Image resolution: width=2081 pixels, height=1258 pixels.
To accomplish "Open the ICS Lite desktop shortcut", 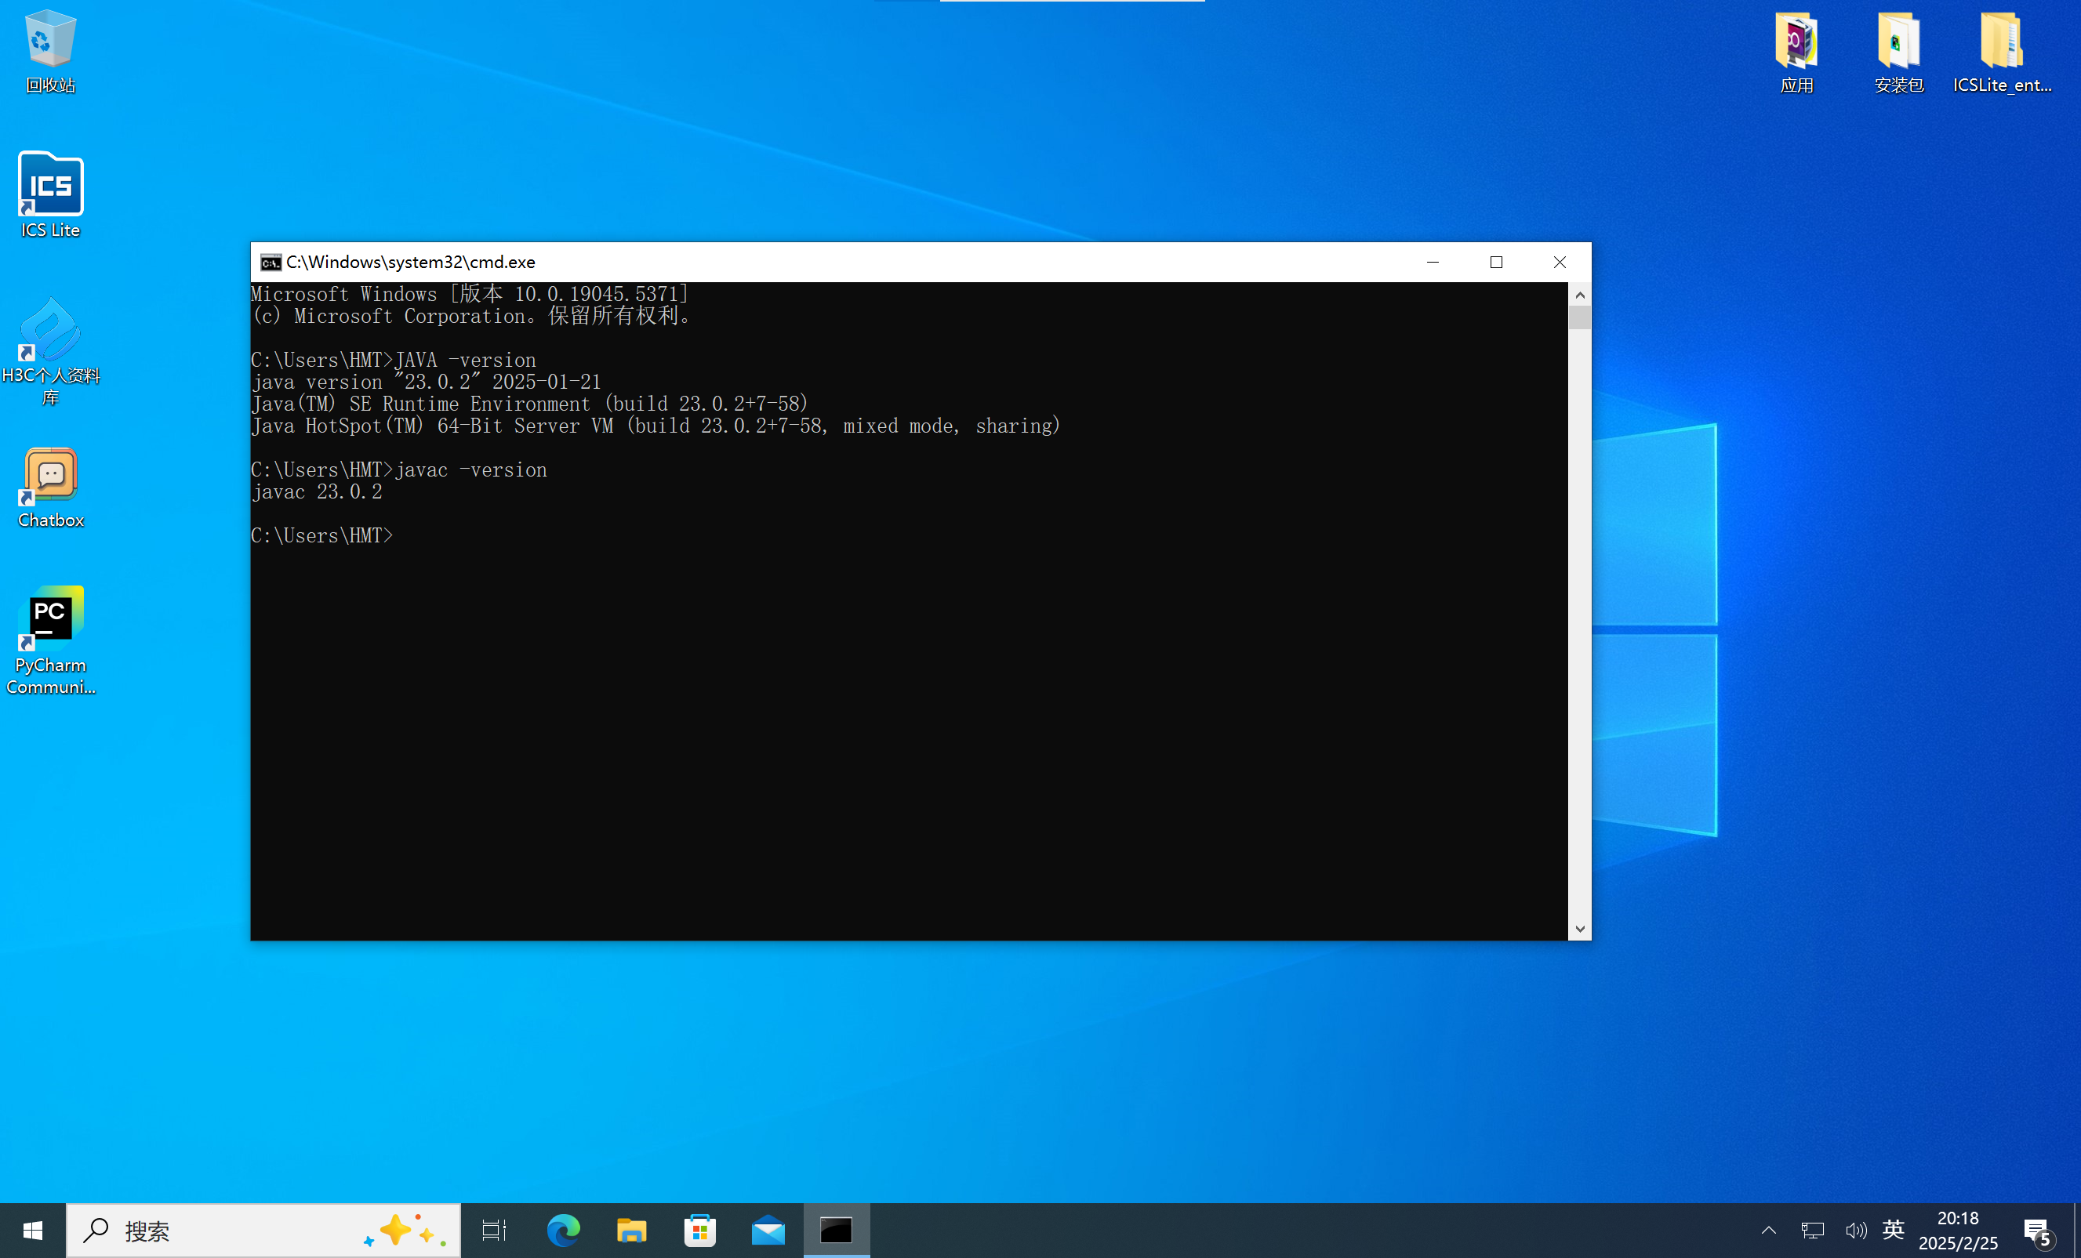I will point(51,186).
